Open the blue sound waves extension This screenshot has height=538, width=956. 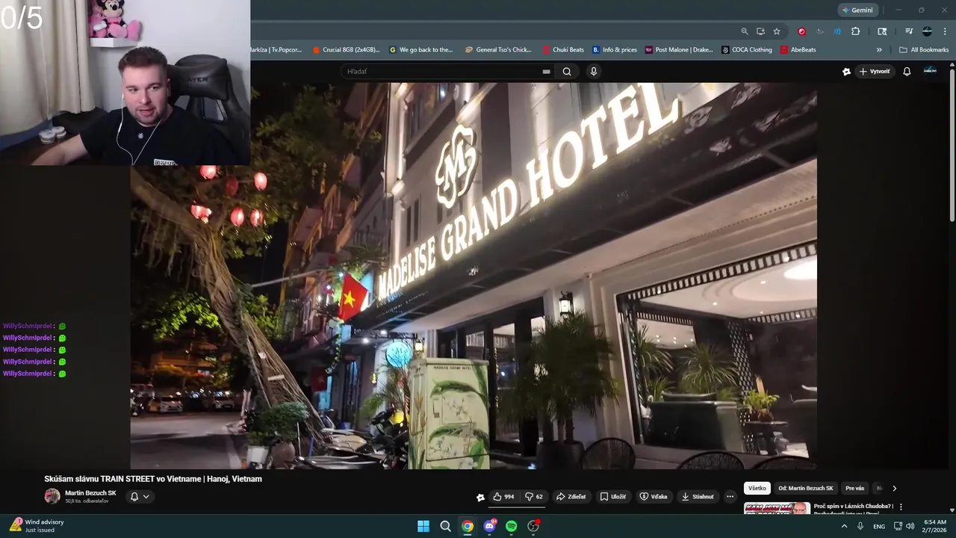[837, 31]
